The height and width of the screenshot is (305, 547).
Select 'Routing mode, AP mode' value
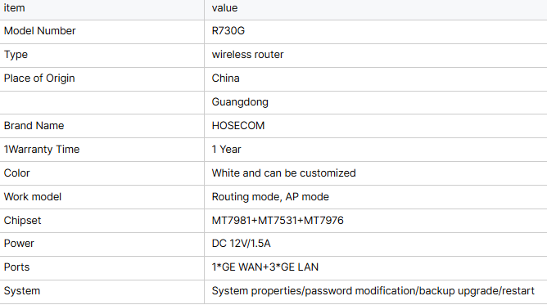click(270, 197)
